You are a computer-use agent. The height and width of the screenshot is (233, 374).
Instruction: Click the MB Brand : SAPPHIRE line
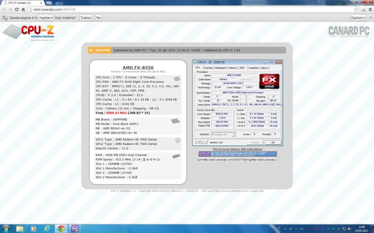click(111, 119)
